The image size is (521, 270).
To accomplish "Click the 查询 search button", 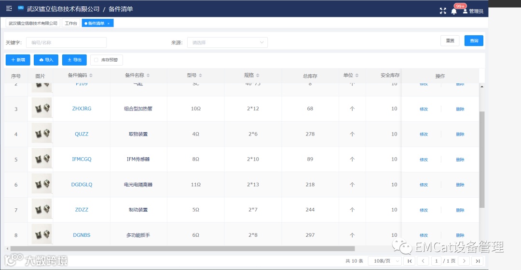I will (x=474, y=40).
